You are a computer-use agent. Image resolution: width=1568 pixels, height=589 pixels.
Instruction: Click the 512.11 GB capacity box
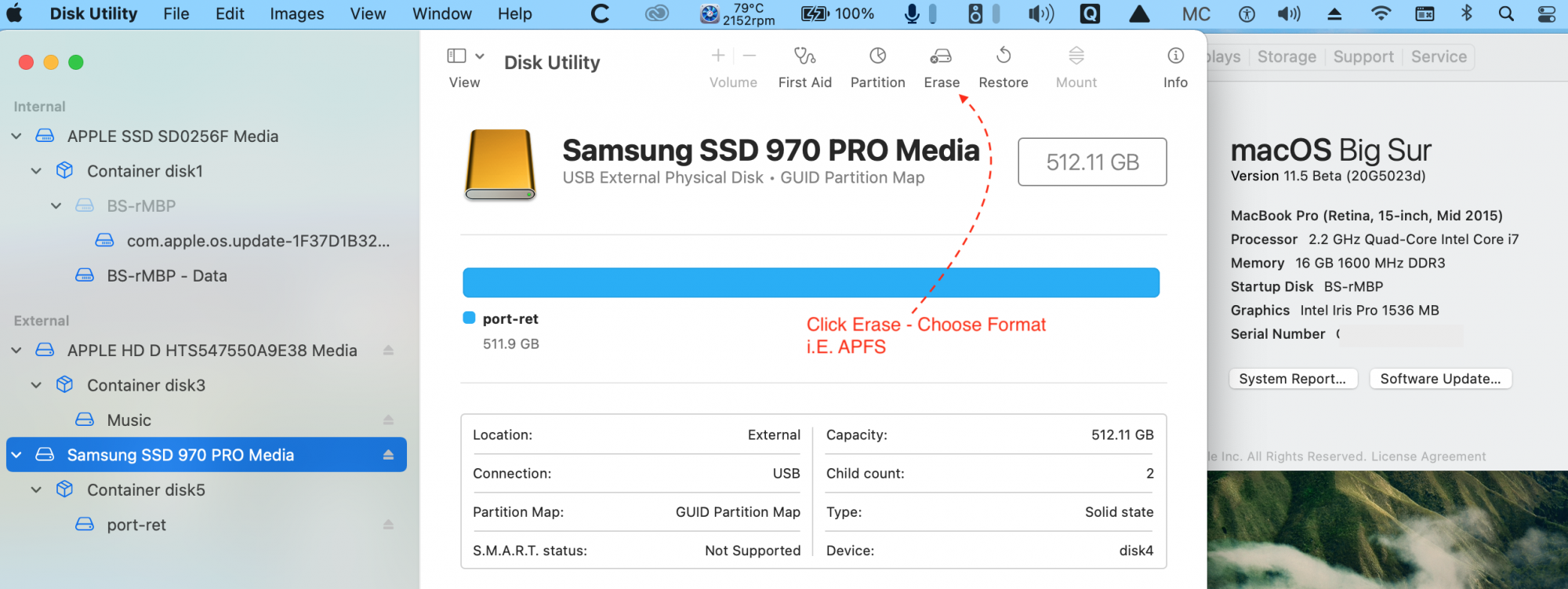1092,162
